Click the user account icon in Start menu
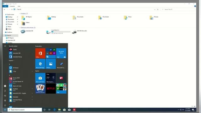This screenshot has width=201, height=113. [5, 86]
